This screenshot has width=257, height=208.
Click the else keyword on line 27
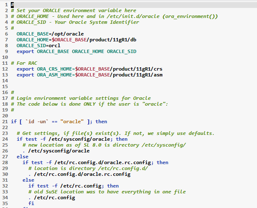pos(22,157)
